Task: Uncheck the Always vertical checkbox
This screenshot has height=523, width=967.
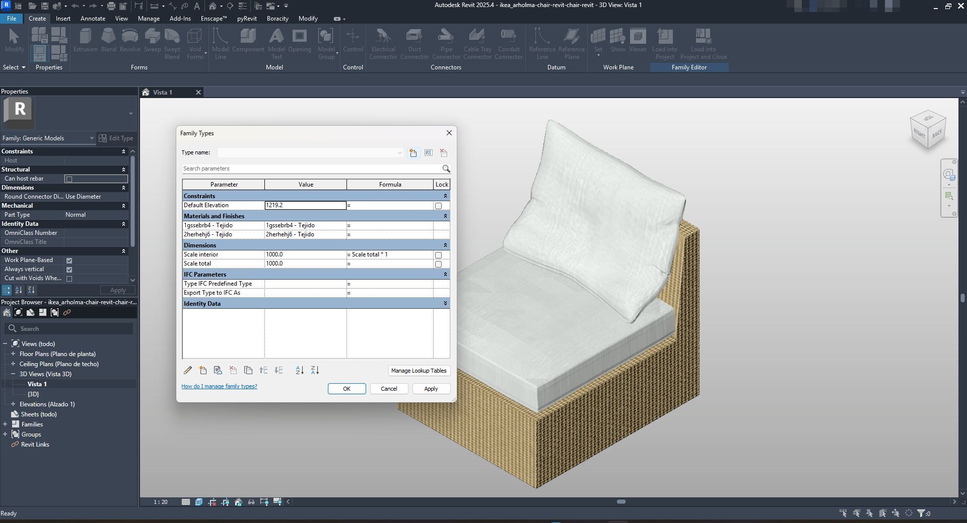Action: 70,270
